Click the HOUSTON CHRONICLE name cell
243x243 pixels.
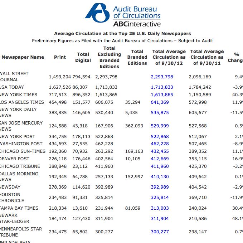click(12, 198)
